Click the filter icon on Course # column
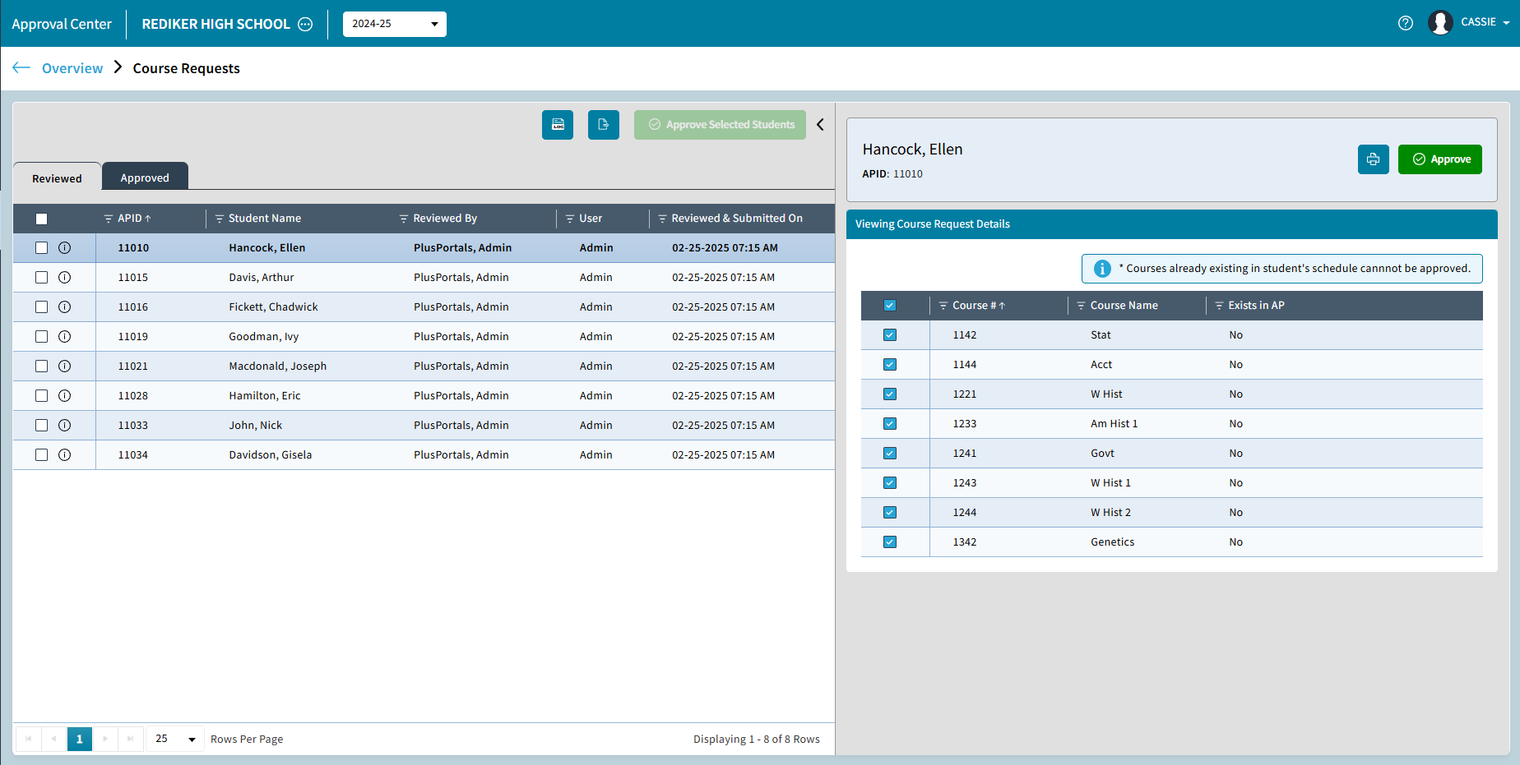The image size is (1520, 765). (943, 306)
